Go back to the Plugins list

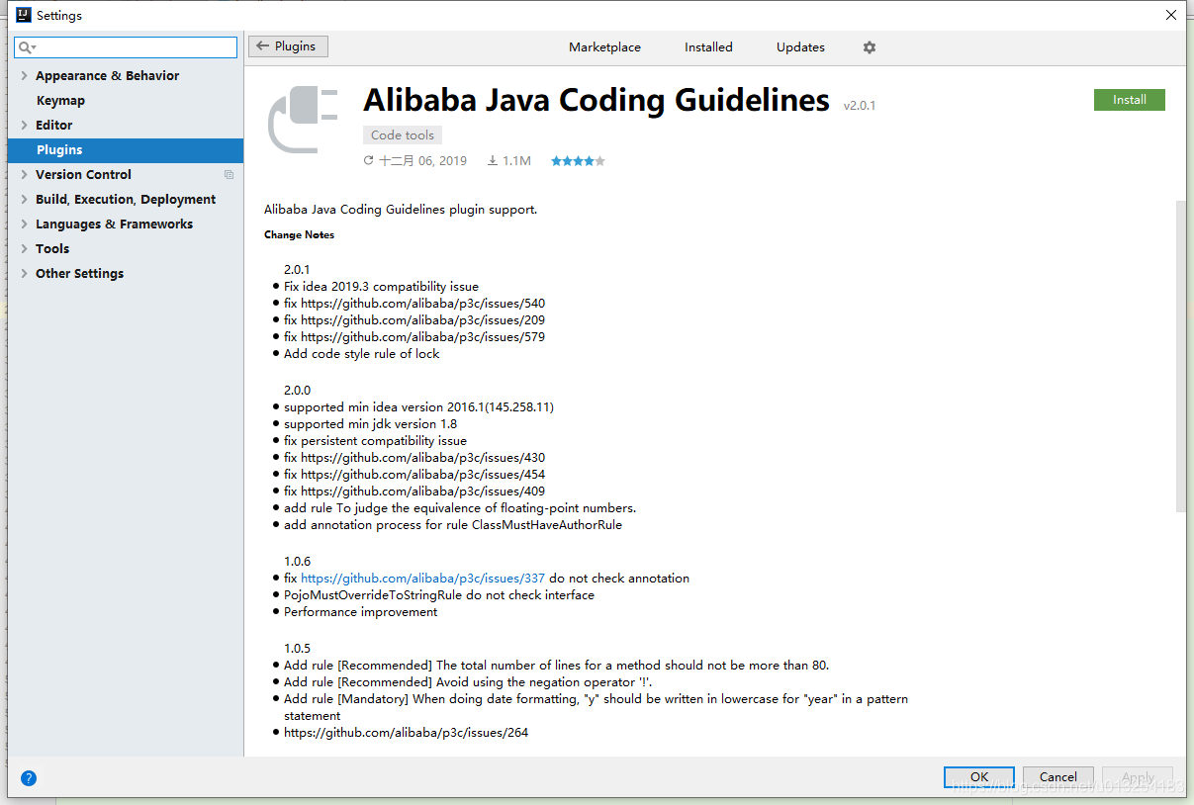point(288,46)
